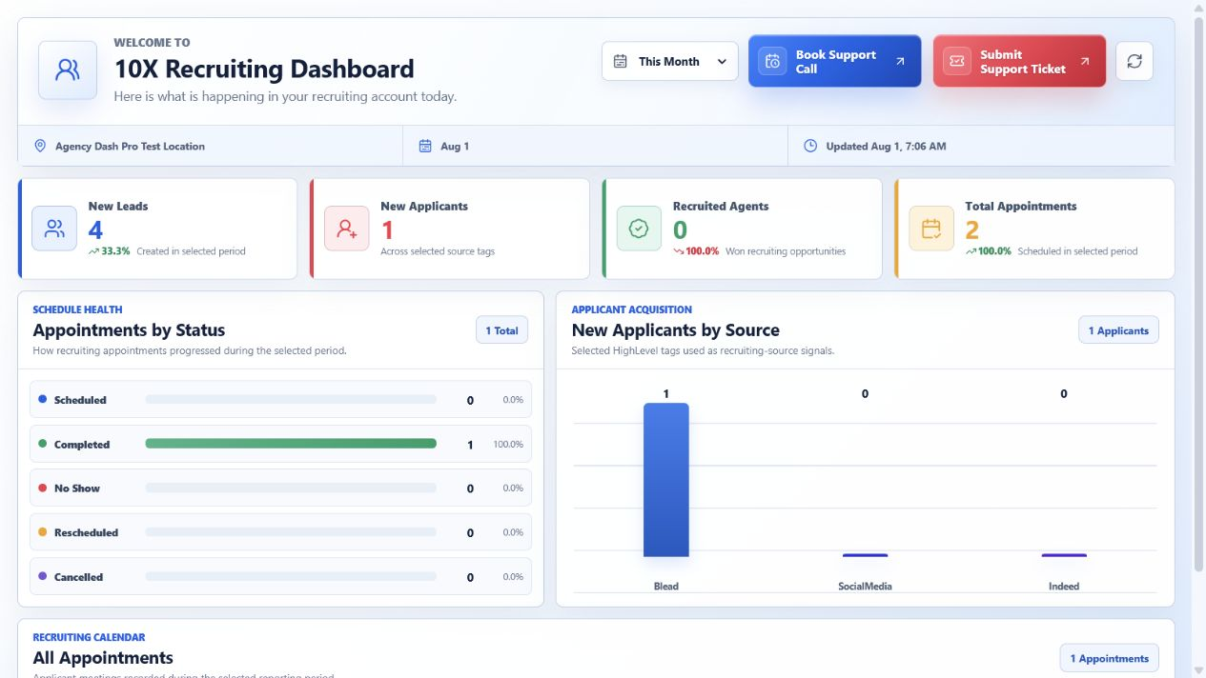Click the recruiting dashboard people logo icon
The height and width of the screenshot is (678, 1206).
(68, 70)
